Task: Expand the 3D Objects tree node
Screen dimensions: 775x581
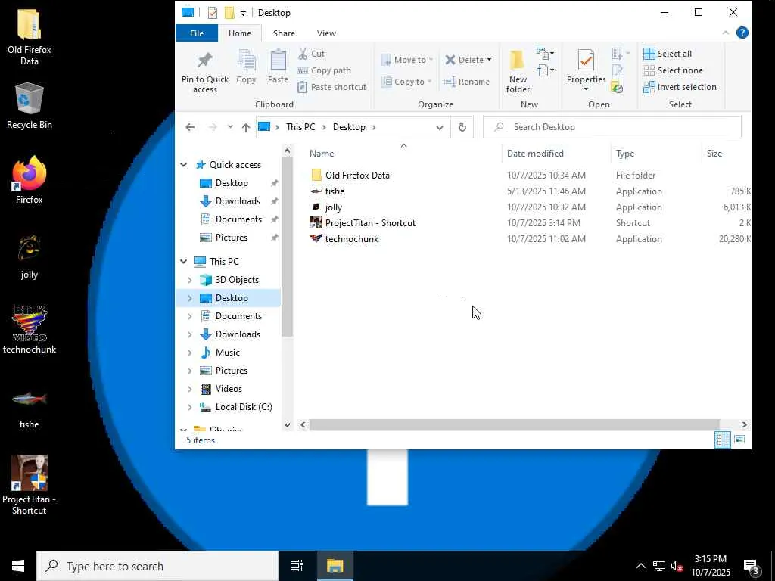Action: coord(190,280)
